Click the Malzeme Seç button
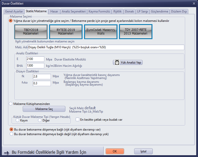 pos(44,109)
